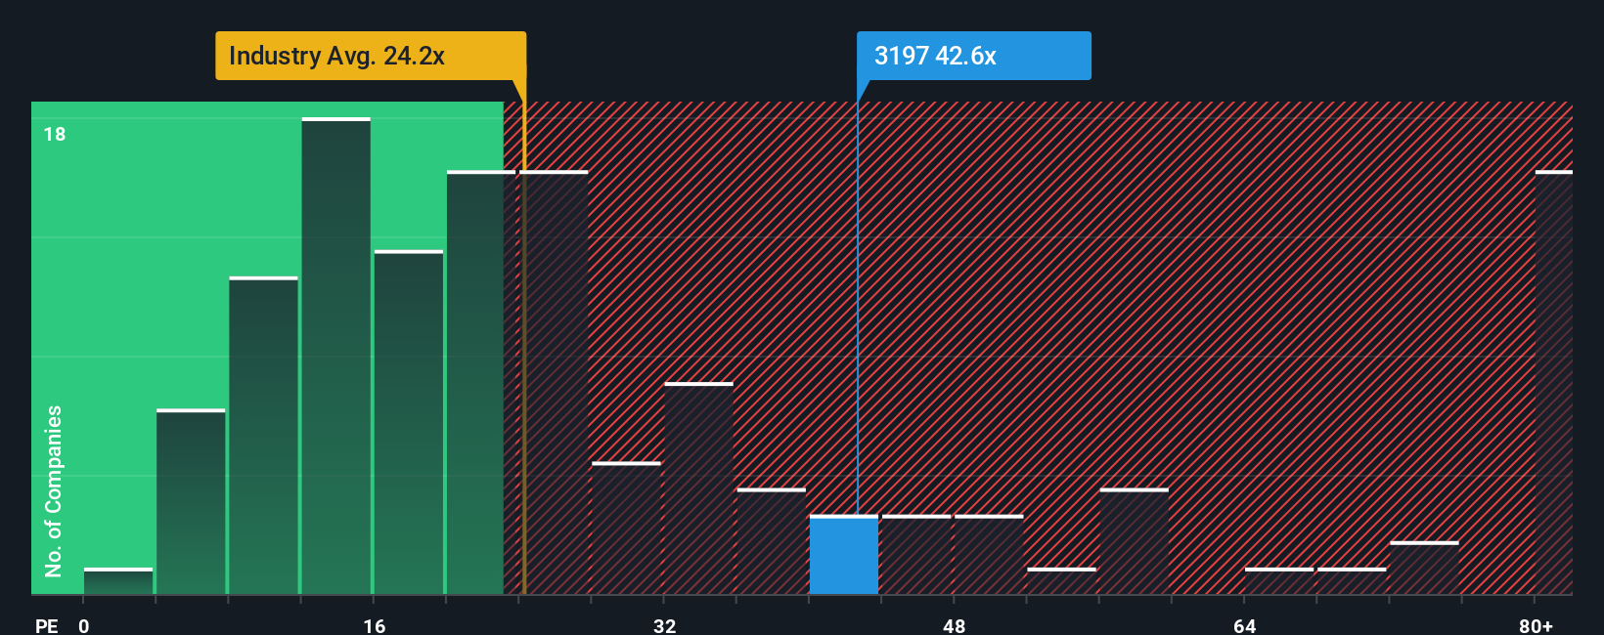
Task: Click the hatched bar right of industry average line
Action: click(555, 382)
